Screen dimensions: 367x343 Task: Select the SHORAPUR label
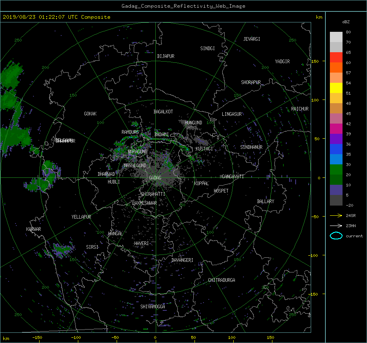[x=251, y=82]
